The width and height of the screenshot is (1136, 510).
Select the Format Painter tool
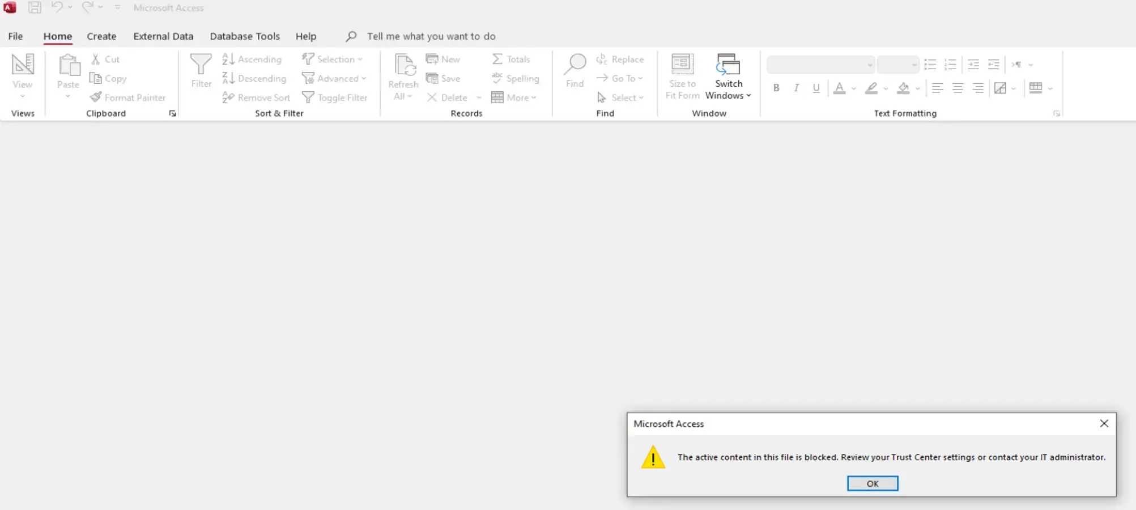coord(128,97)
